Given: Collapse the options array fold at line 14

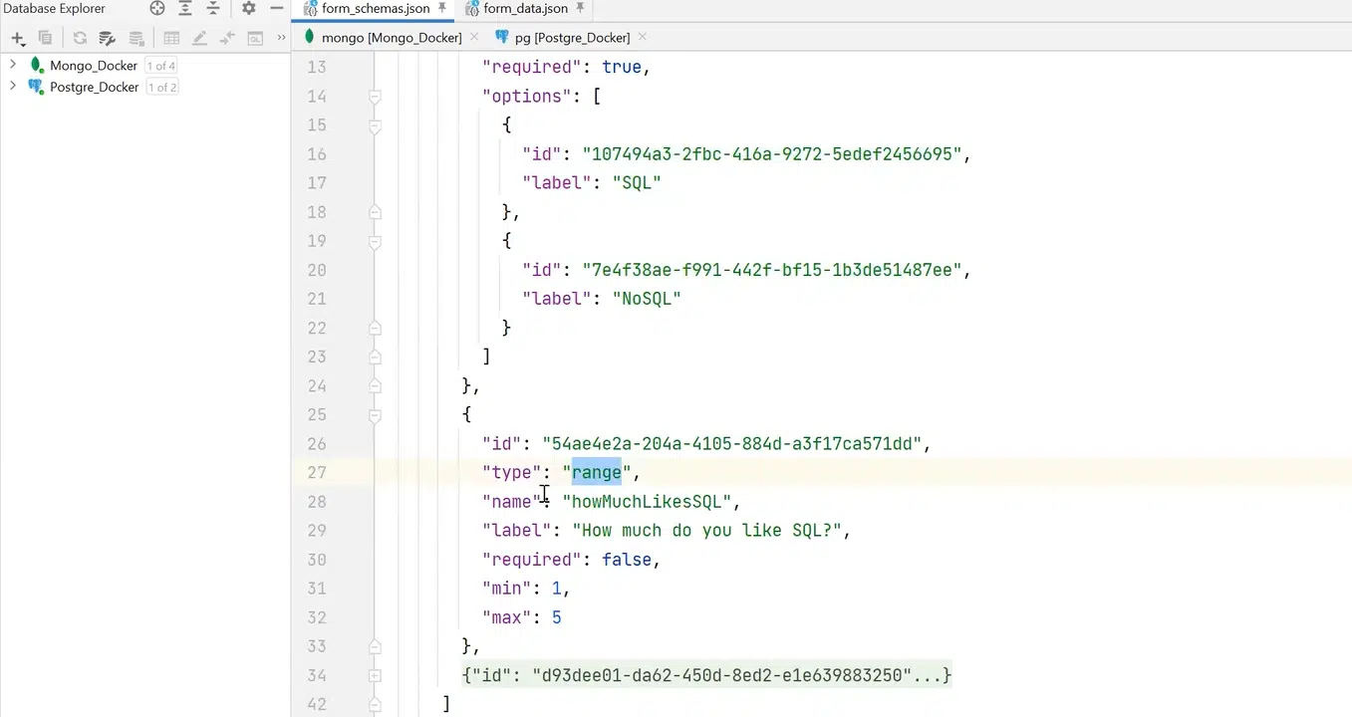Looking at the screenshot, I should point(376,97).
